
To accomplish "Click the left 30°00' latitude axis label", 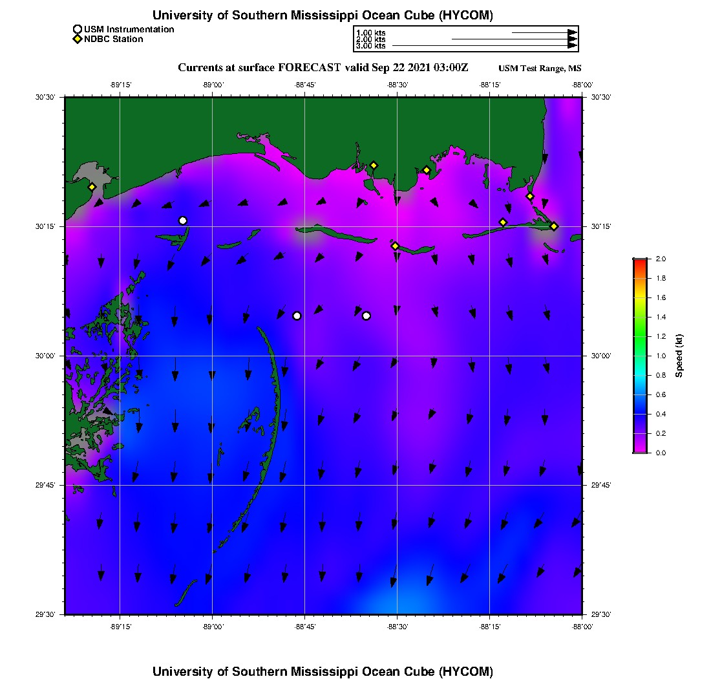I will click(x=45, y=356).
